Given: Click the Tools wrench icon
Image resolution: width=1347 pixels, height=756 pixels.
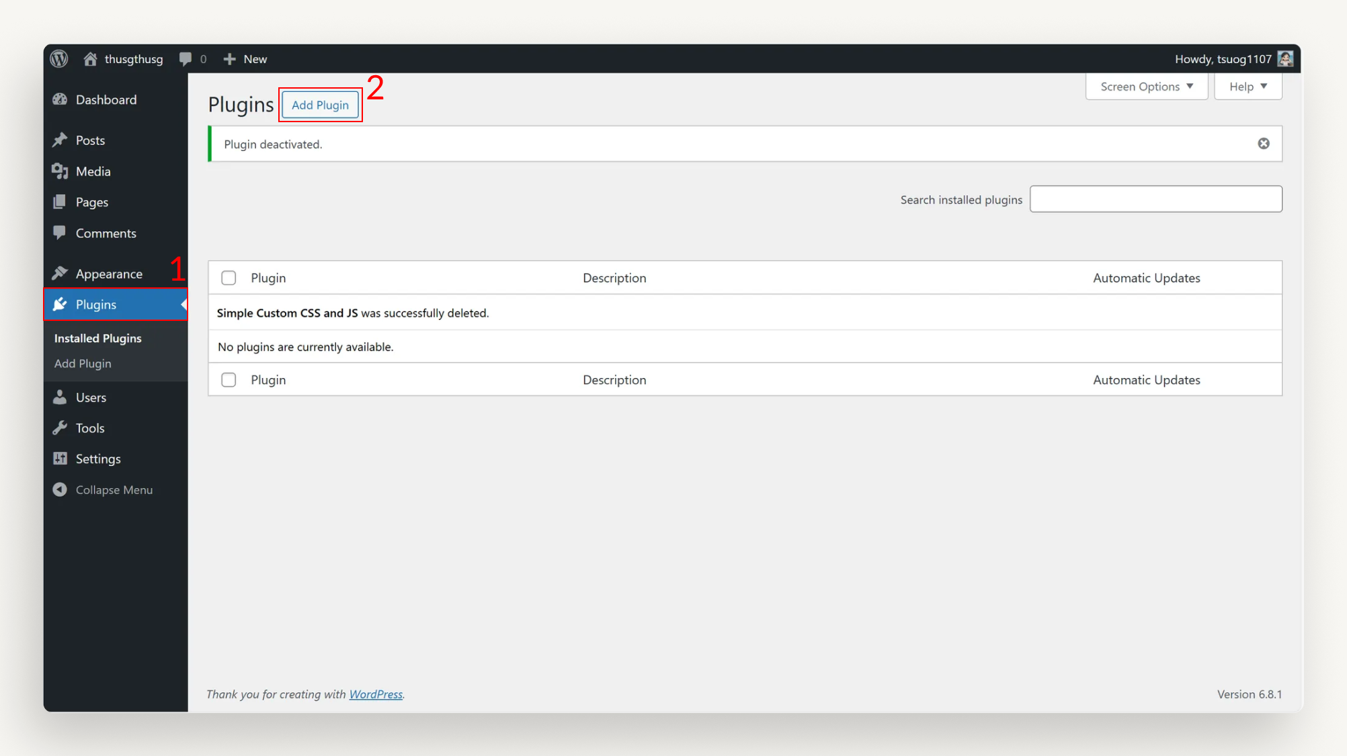Looking at the screenshot, I should [x=60, y=428].
